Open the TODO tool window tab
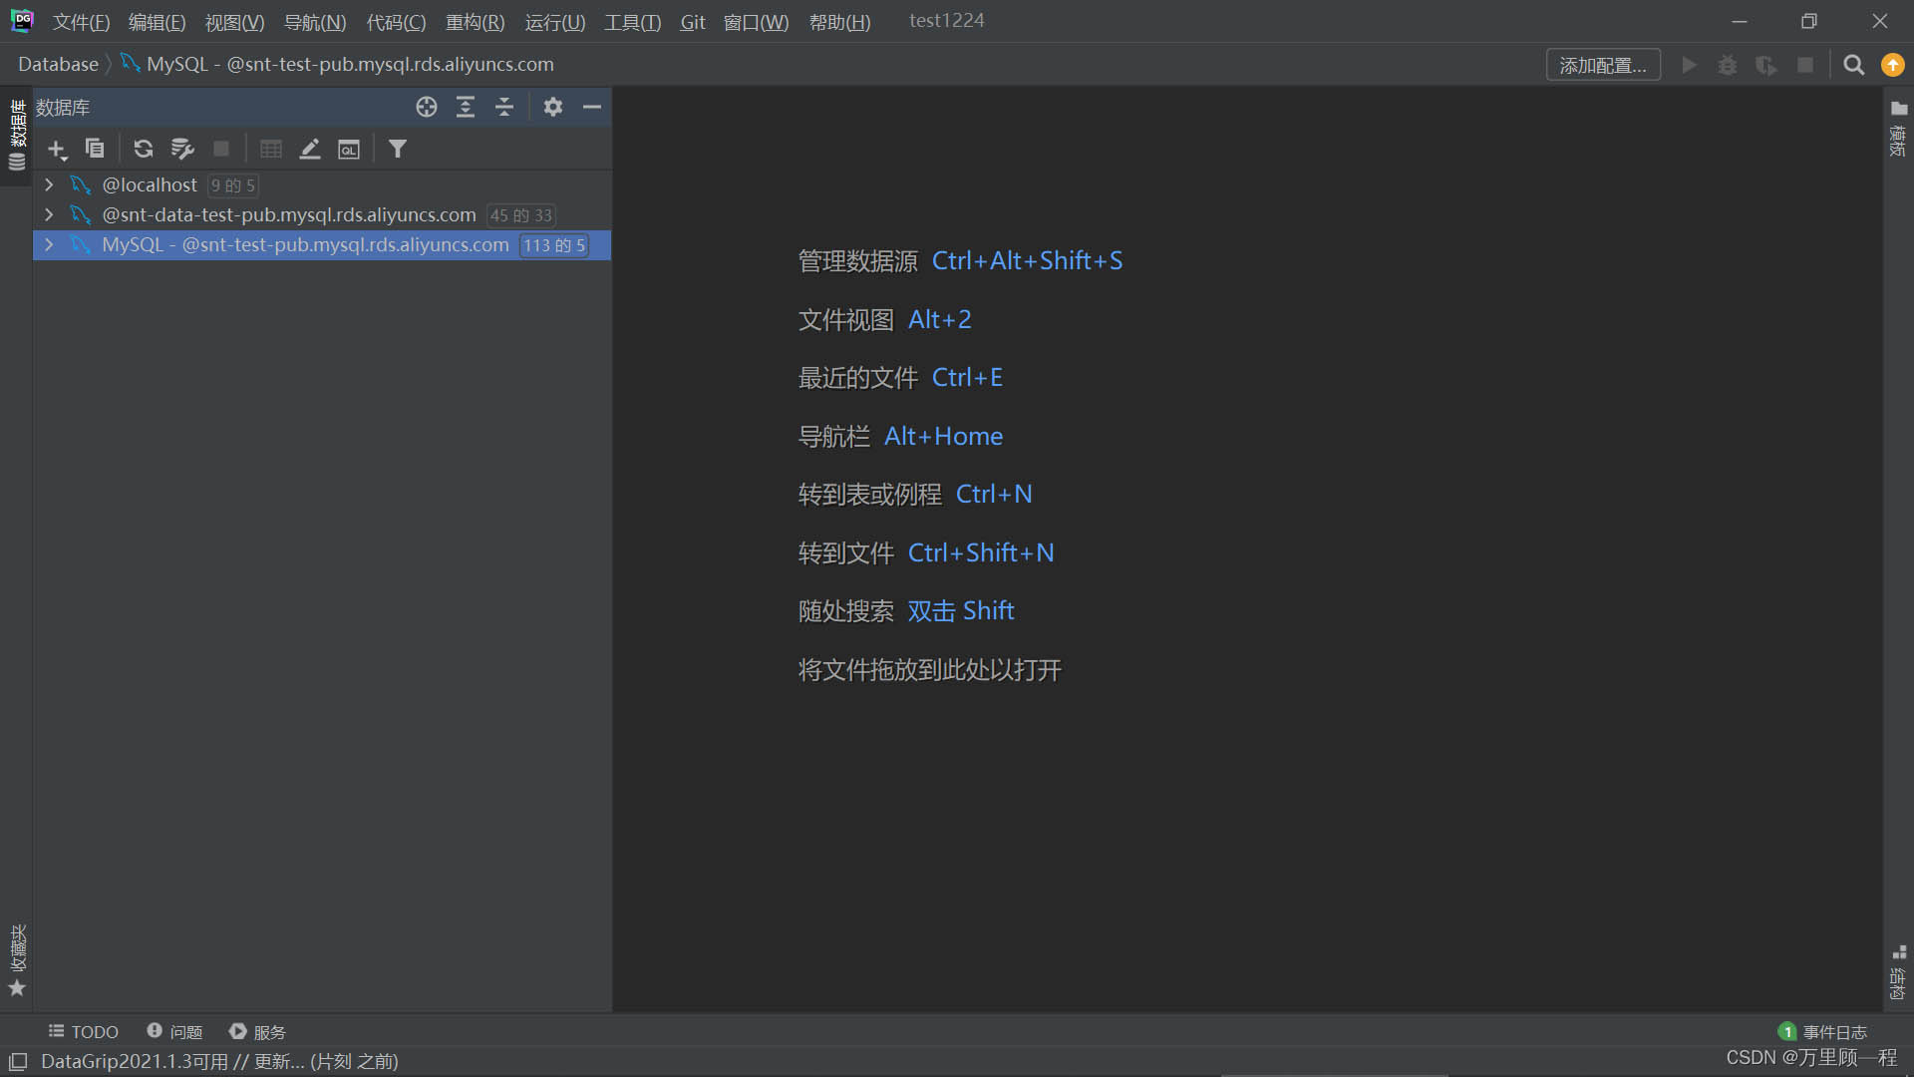Image resolution: width=1914 pixels, height=1077 pixels. 84,1031
